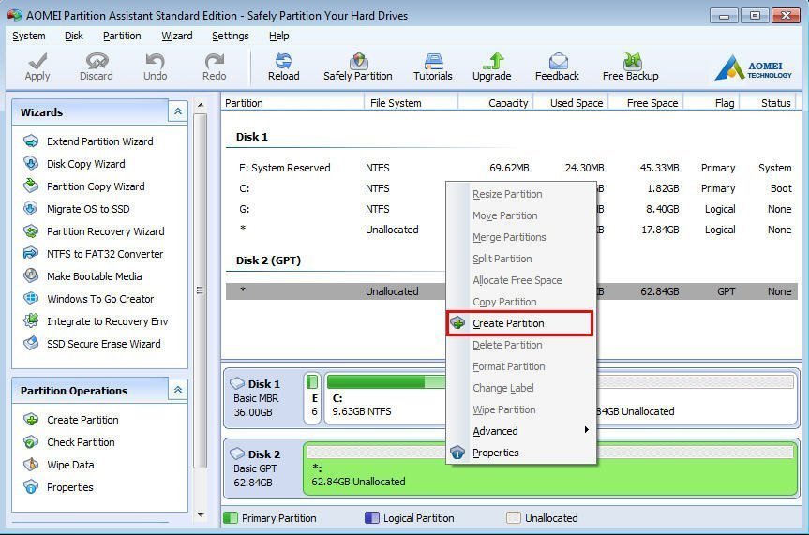
Task: Click the Logical Partition legend swatch
Action: pos(372,518)
